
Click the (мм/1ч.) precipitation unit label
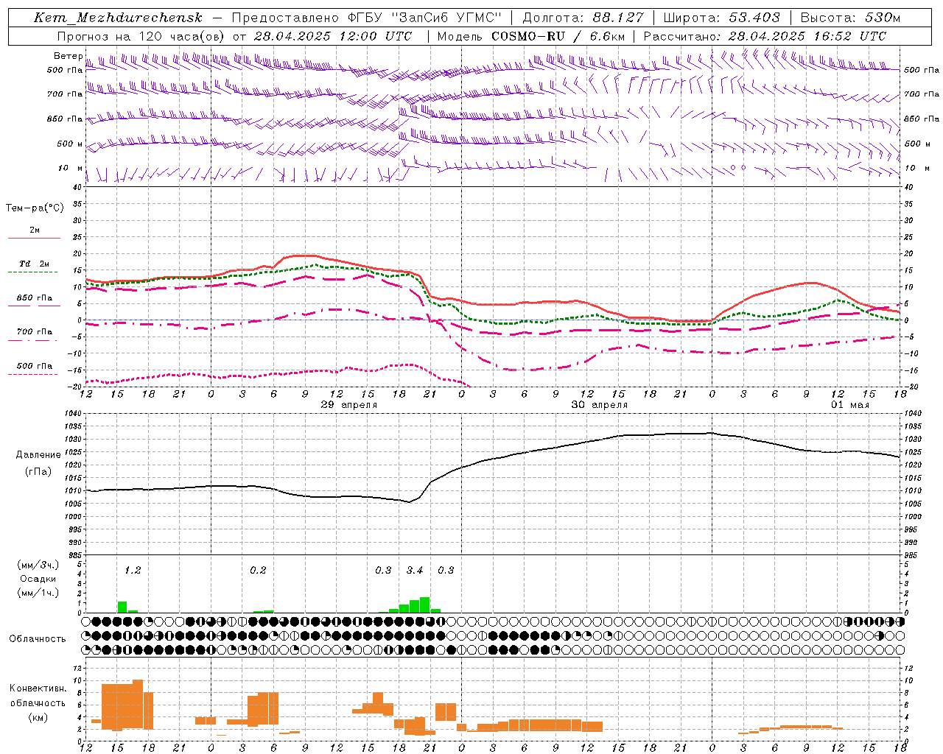[38, 593]
